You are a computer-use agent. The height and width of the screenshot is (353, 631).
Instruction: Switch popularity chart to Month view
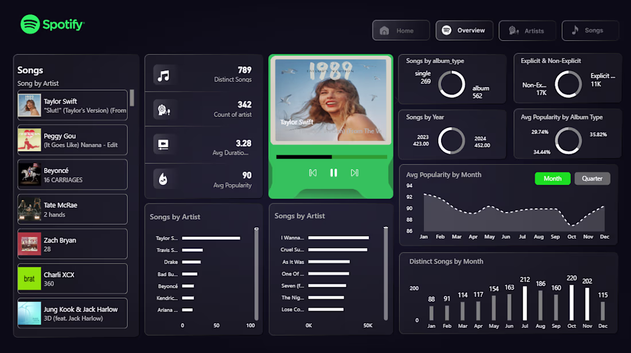(552, 179)
